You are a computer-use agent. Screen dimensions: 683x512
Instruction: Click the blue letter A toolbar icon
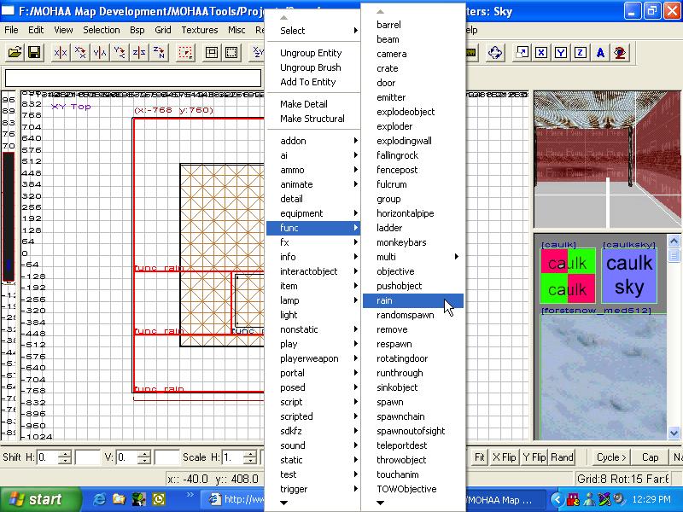(600, 53)
